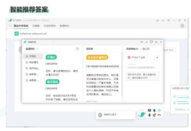
Task: Open help via the question mark icon
Action: point(168,20)
